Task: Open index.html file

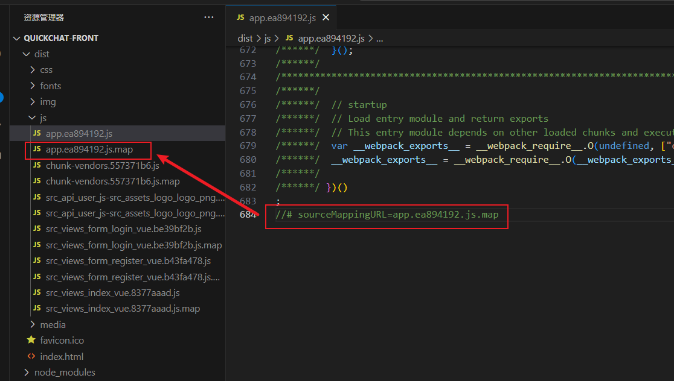Action: tap(62, 356)
